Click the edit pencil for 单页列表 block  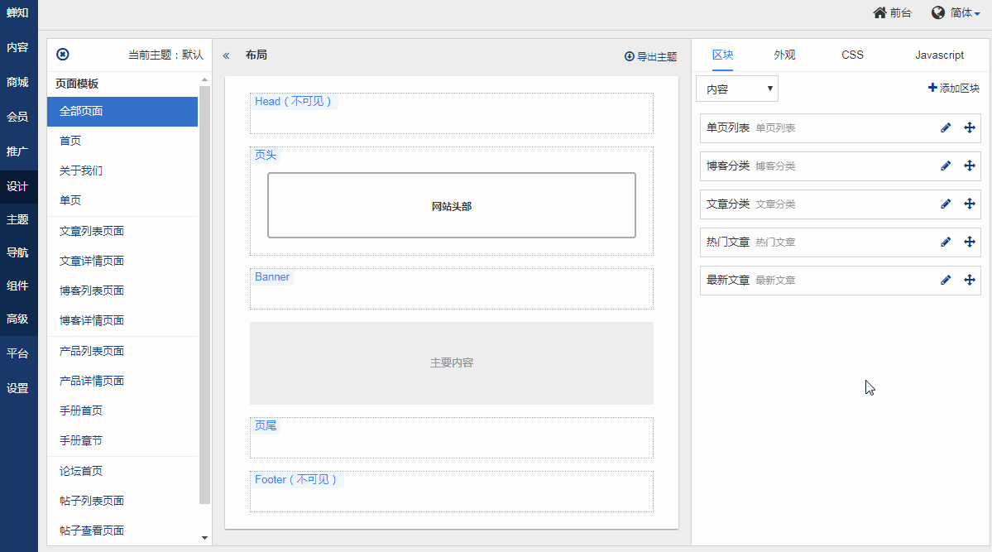pos(946,128)
